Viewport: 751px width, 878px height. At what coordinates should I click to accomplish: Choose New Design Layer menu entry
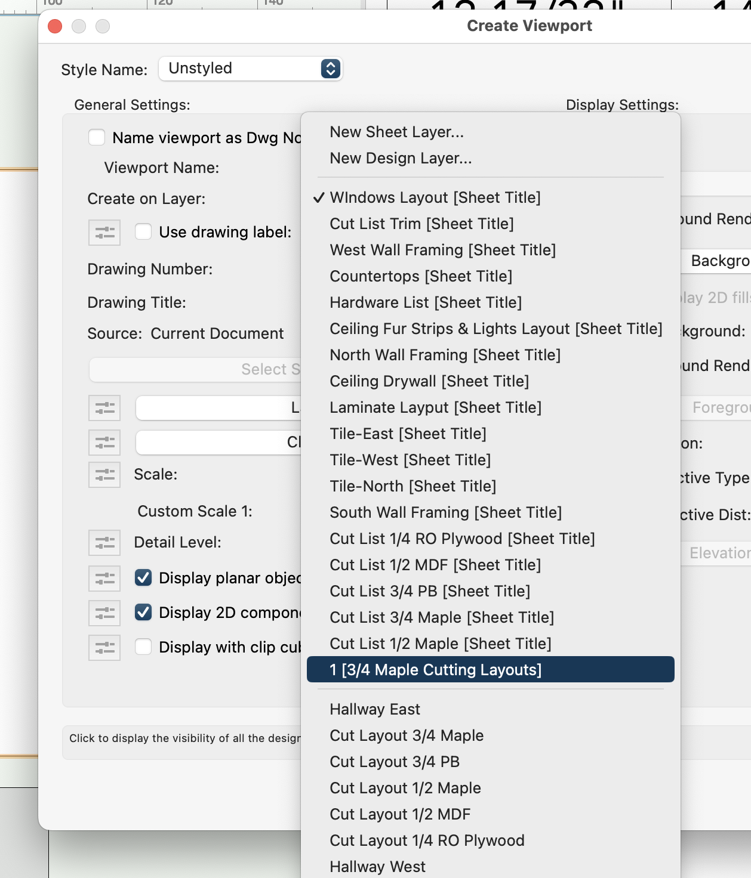401,159
